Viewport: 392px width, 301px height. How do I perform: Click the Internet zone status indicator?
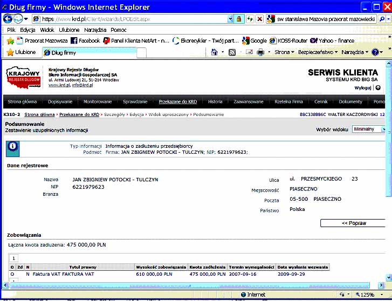[253, 295]
